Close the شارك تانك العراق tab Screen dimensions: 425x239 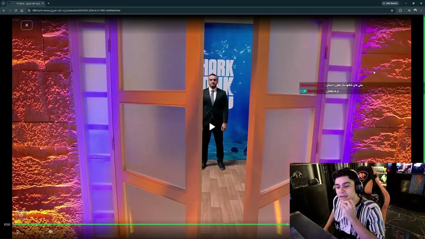pos(42,3)
